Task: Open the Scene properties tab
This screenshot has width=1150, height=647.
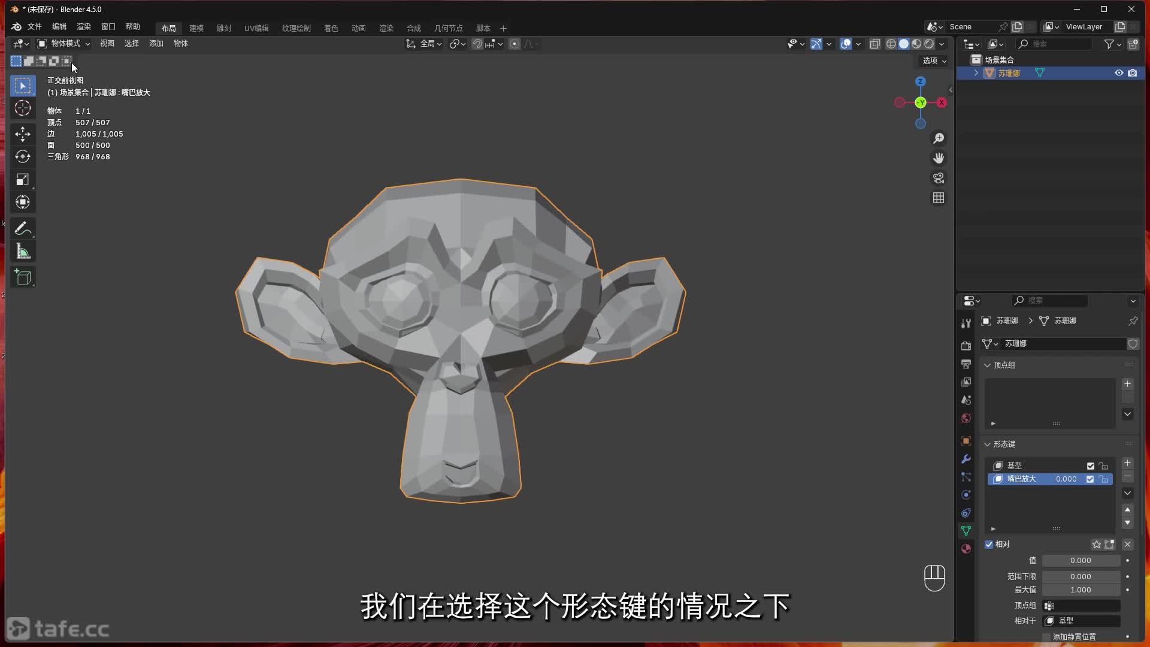Action: click(966, 400)
